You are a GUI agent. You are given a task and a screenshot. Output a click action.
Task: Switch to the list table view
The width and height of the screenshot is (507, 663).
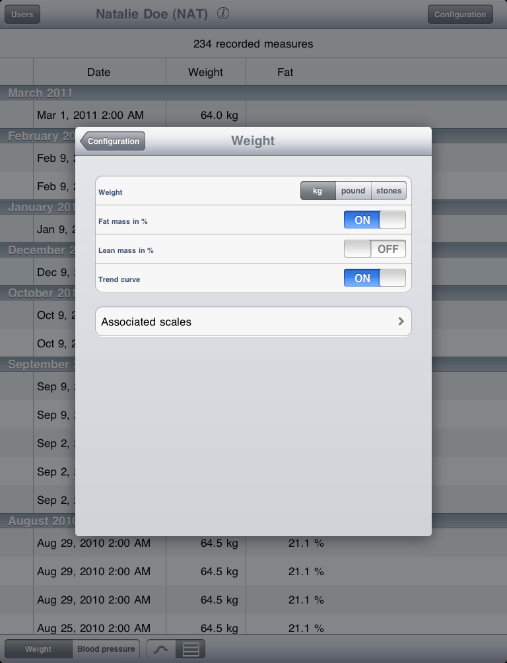tap(191, 648)
